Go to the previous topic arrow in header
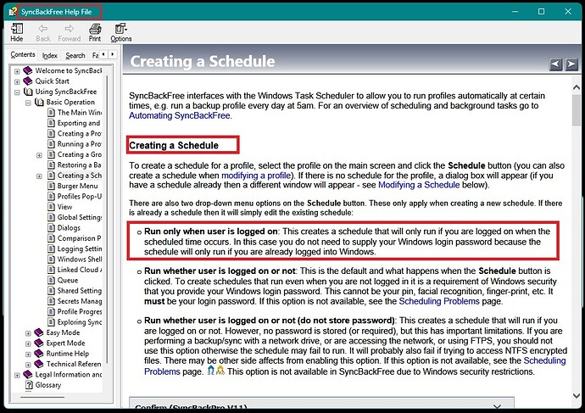Screen dimensions: 585x413 coord(554,64)
